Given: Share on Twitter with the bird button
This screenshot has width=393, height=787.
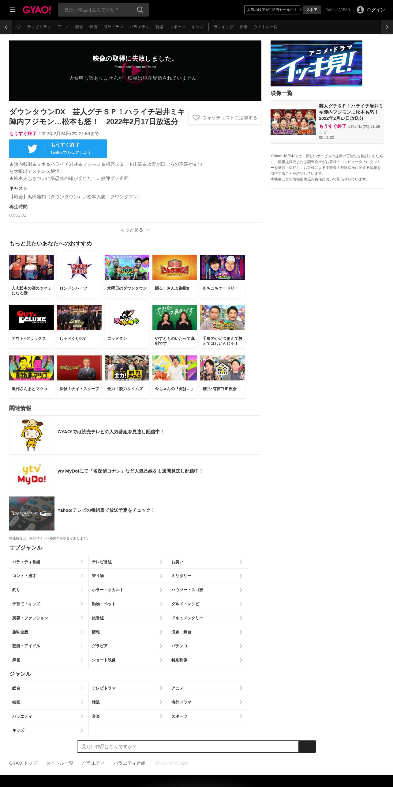Looking at the screenshot, I should (58, 149).
